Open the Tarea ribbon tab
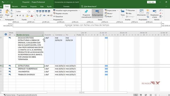170x96 pixels. [7, 6]
